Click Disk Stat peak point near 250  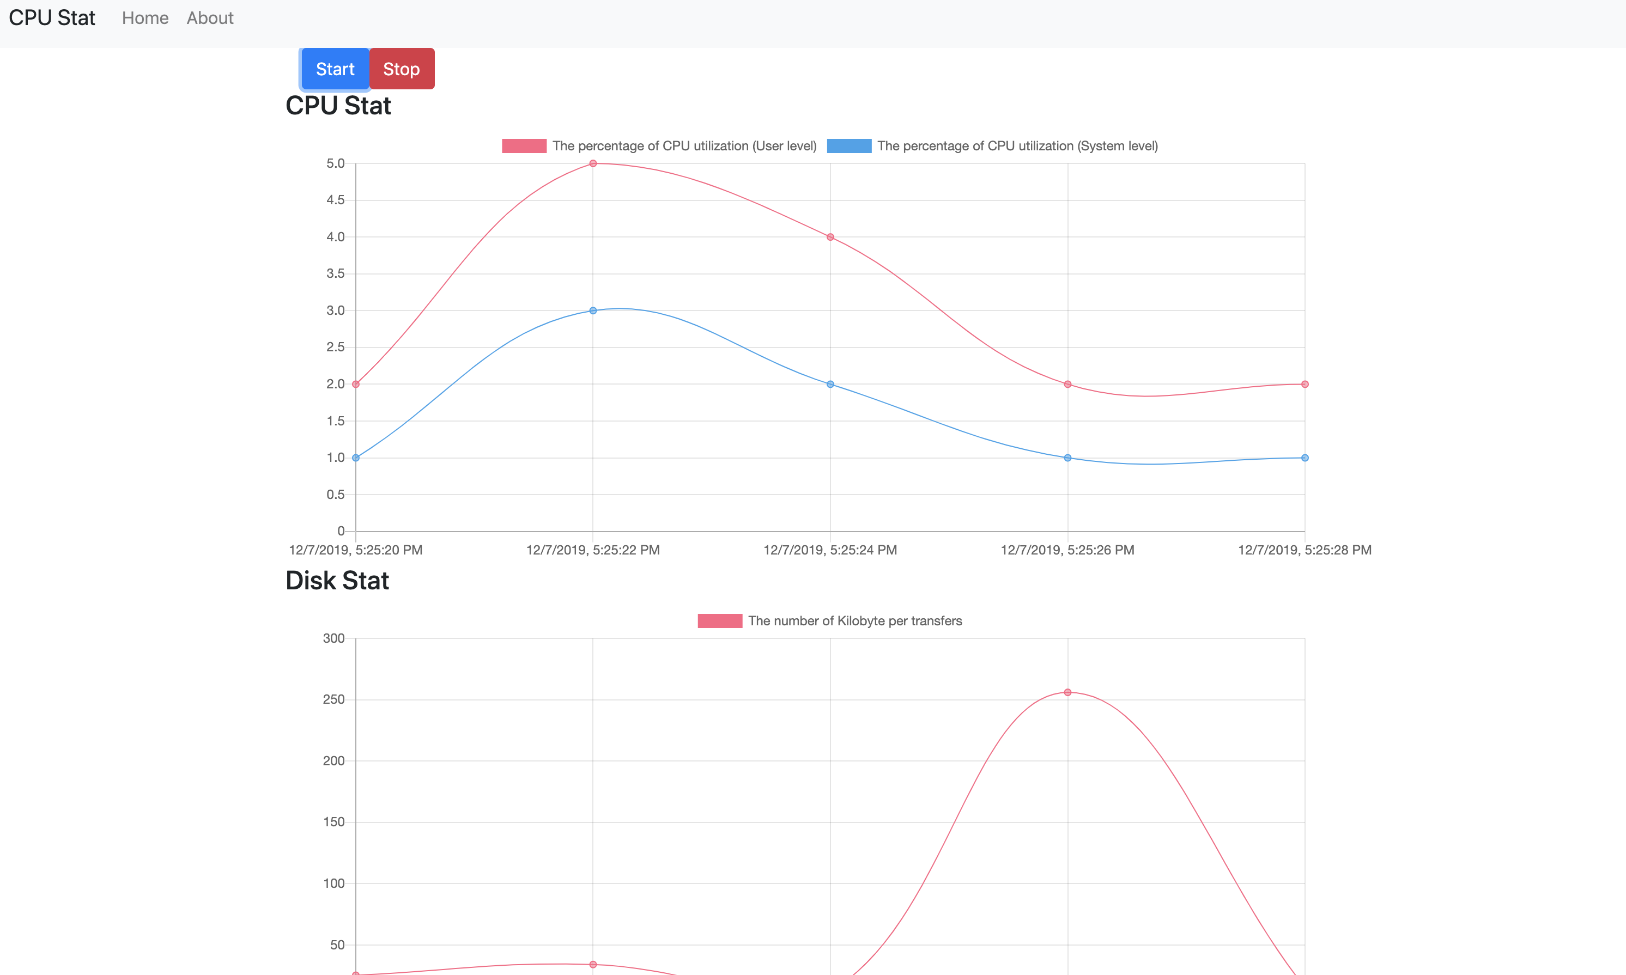1067,692
